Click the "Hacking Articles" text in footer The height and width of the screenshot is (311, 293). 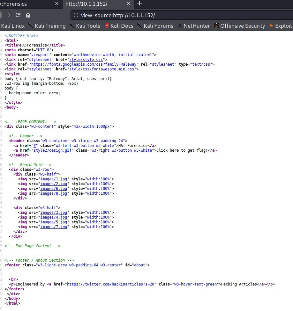(239, 284)
